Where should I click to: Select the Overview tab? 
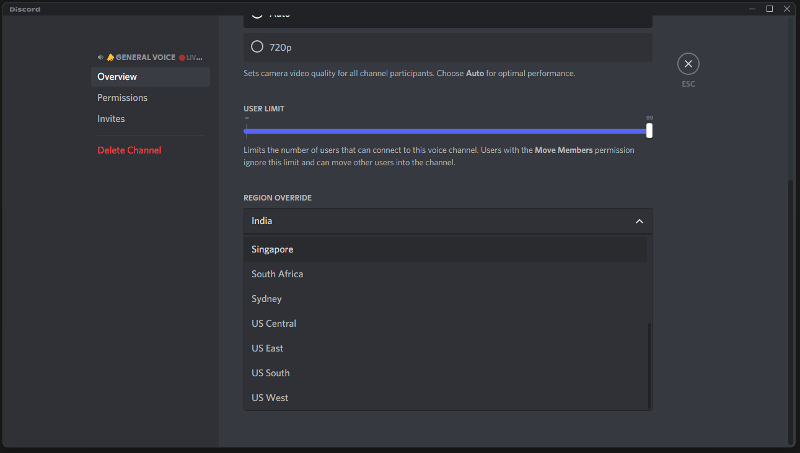pyautogui.click(x=116, y=76)
